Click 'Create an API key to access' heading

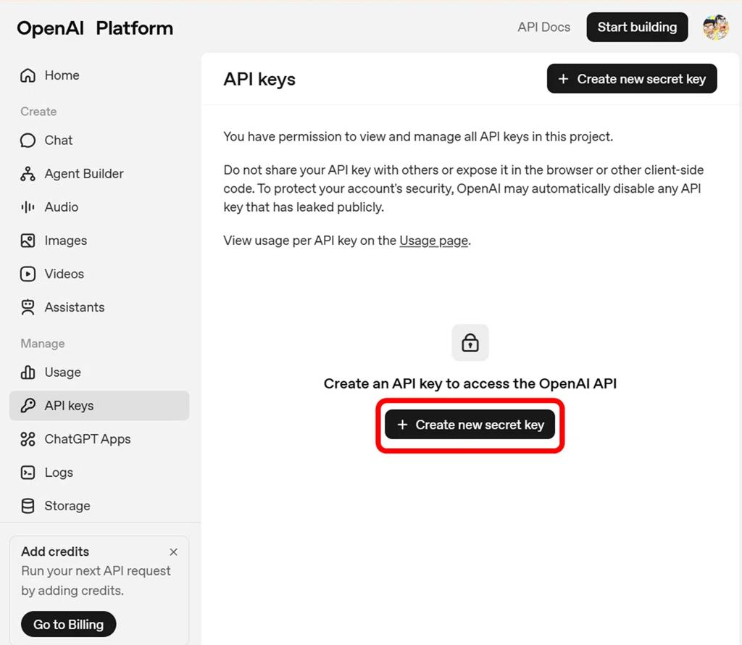(470, 383)
